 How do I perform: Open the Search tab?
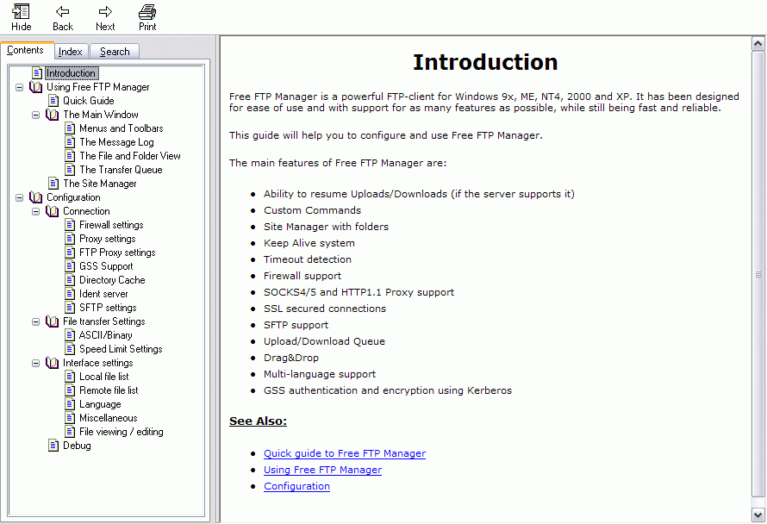tap(115, 52)
